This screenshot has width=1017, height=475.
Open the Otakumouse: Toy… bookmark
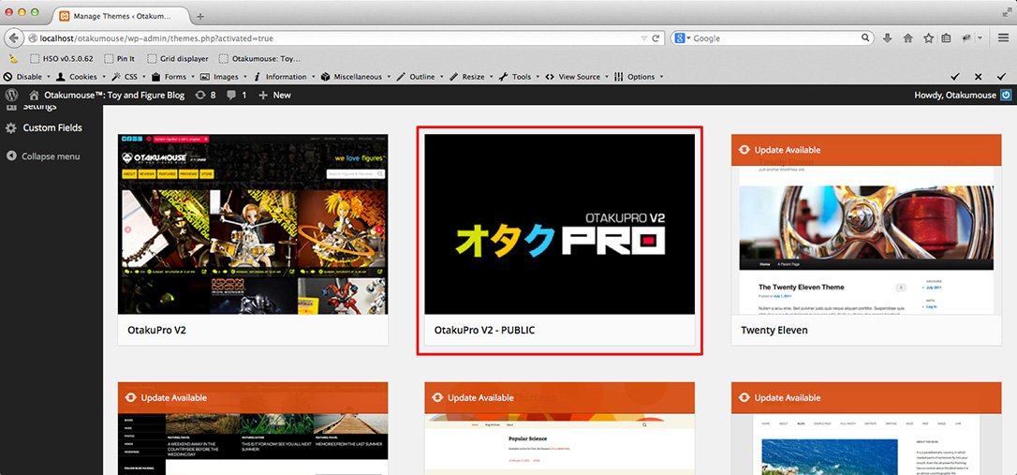coord(260,58)
